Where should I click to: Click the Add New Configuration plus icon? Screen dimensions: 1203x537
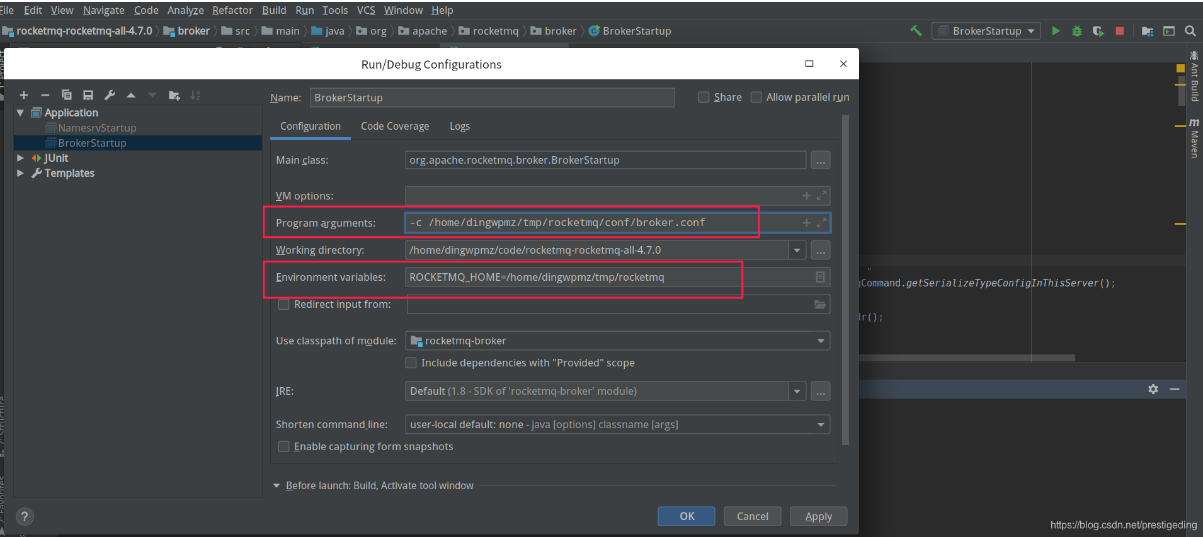pyautogui.click(x=24, y=95)
